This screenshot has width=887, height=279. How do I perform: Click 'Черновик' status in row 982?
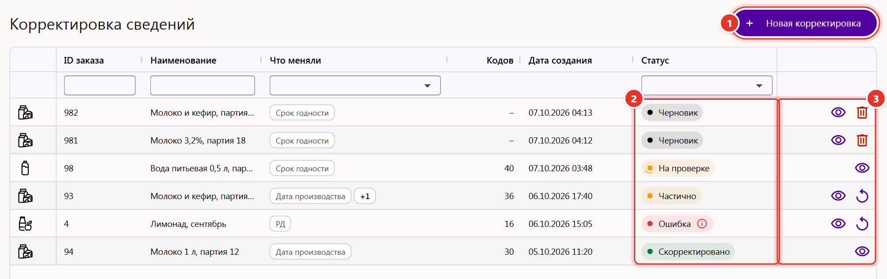(672, 113)
